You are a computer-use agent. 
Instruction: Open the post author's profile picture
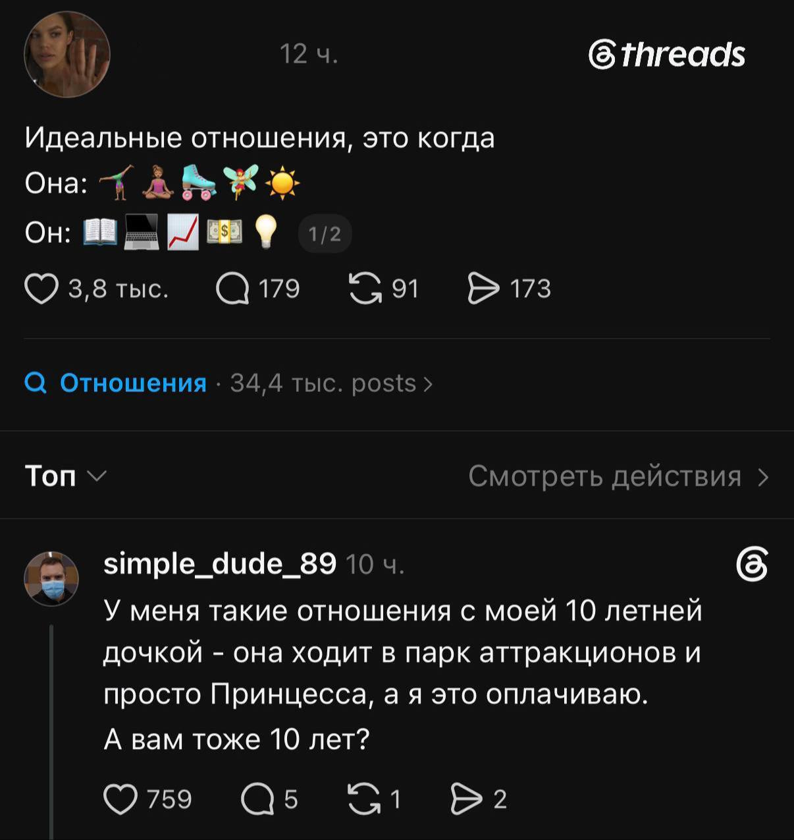click(x=67, y=54)
